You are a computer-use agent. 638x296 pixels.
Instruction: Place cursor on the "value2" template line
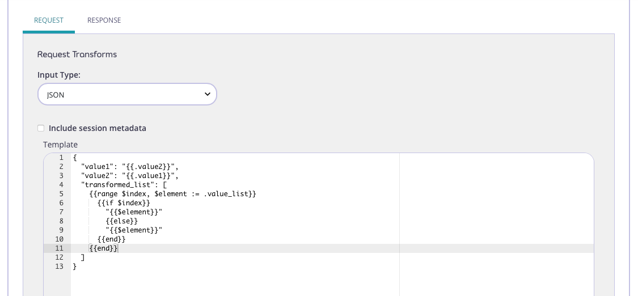[130, 176]
